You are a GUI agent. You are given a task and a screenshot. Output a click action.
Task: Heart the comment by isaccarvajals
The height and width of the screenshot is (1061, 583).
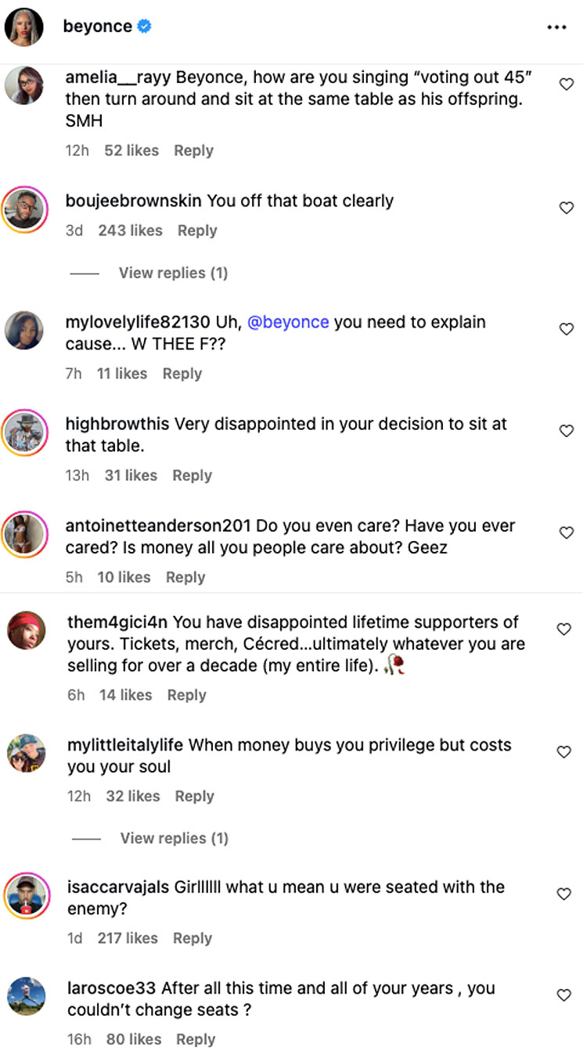click(x=564, y=894)
